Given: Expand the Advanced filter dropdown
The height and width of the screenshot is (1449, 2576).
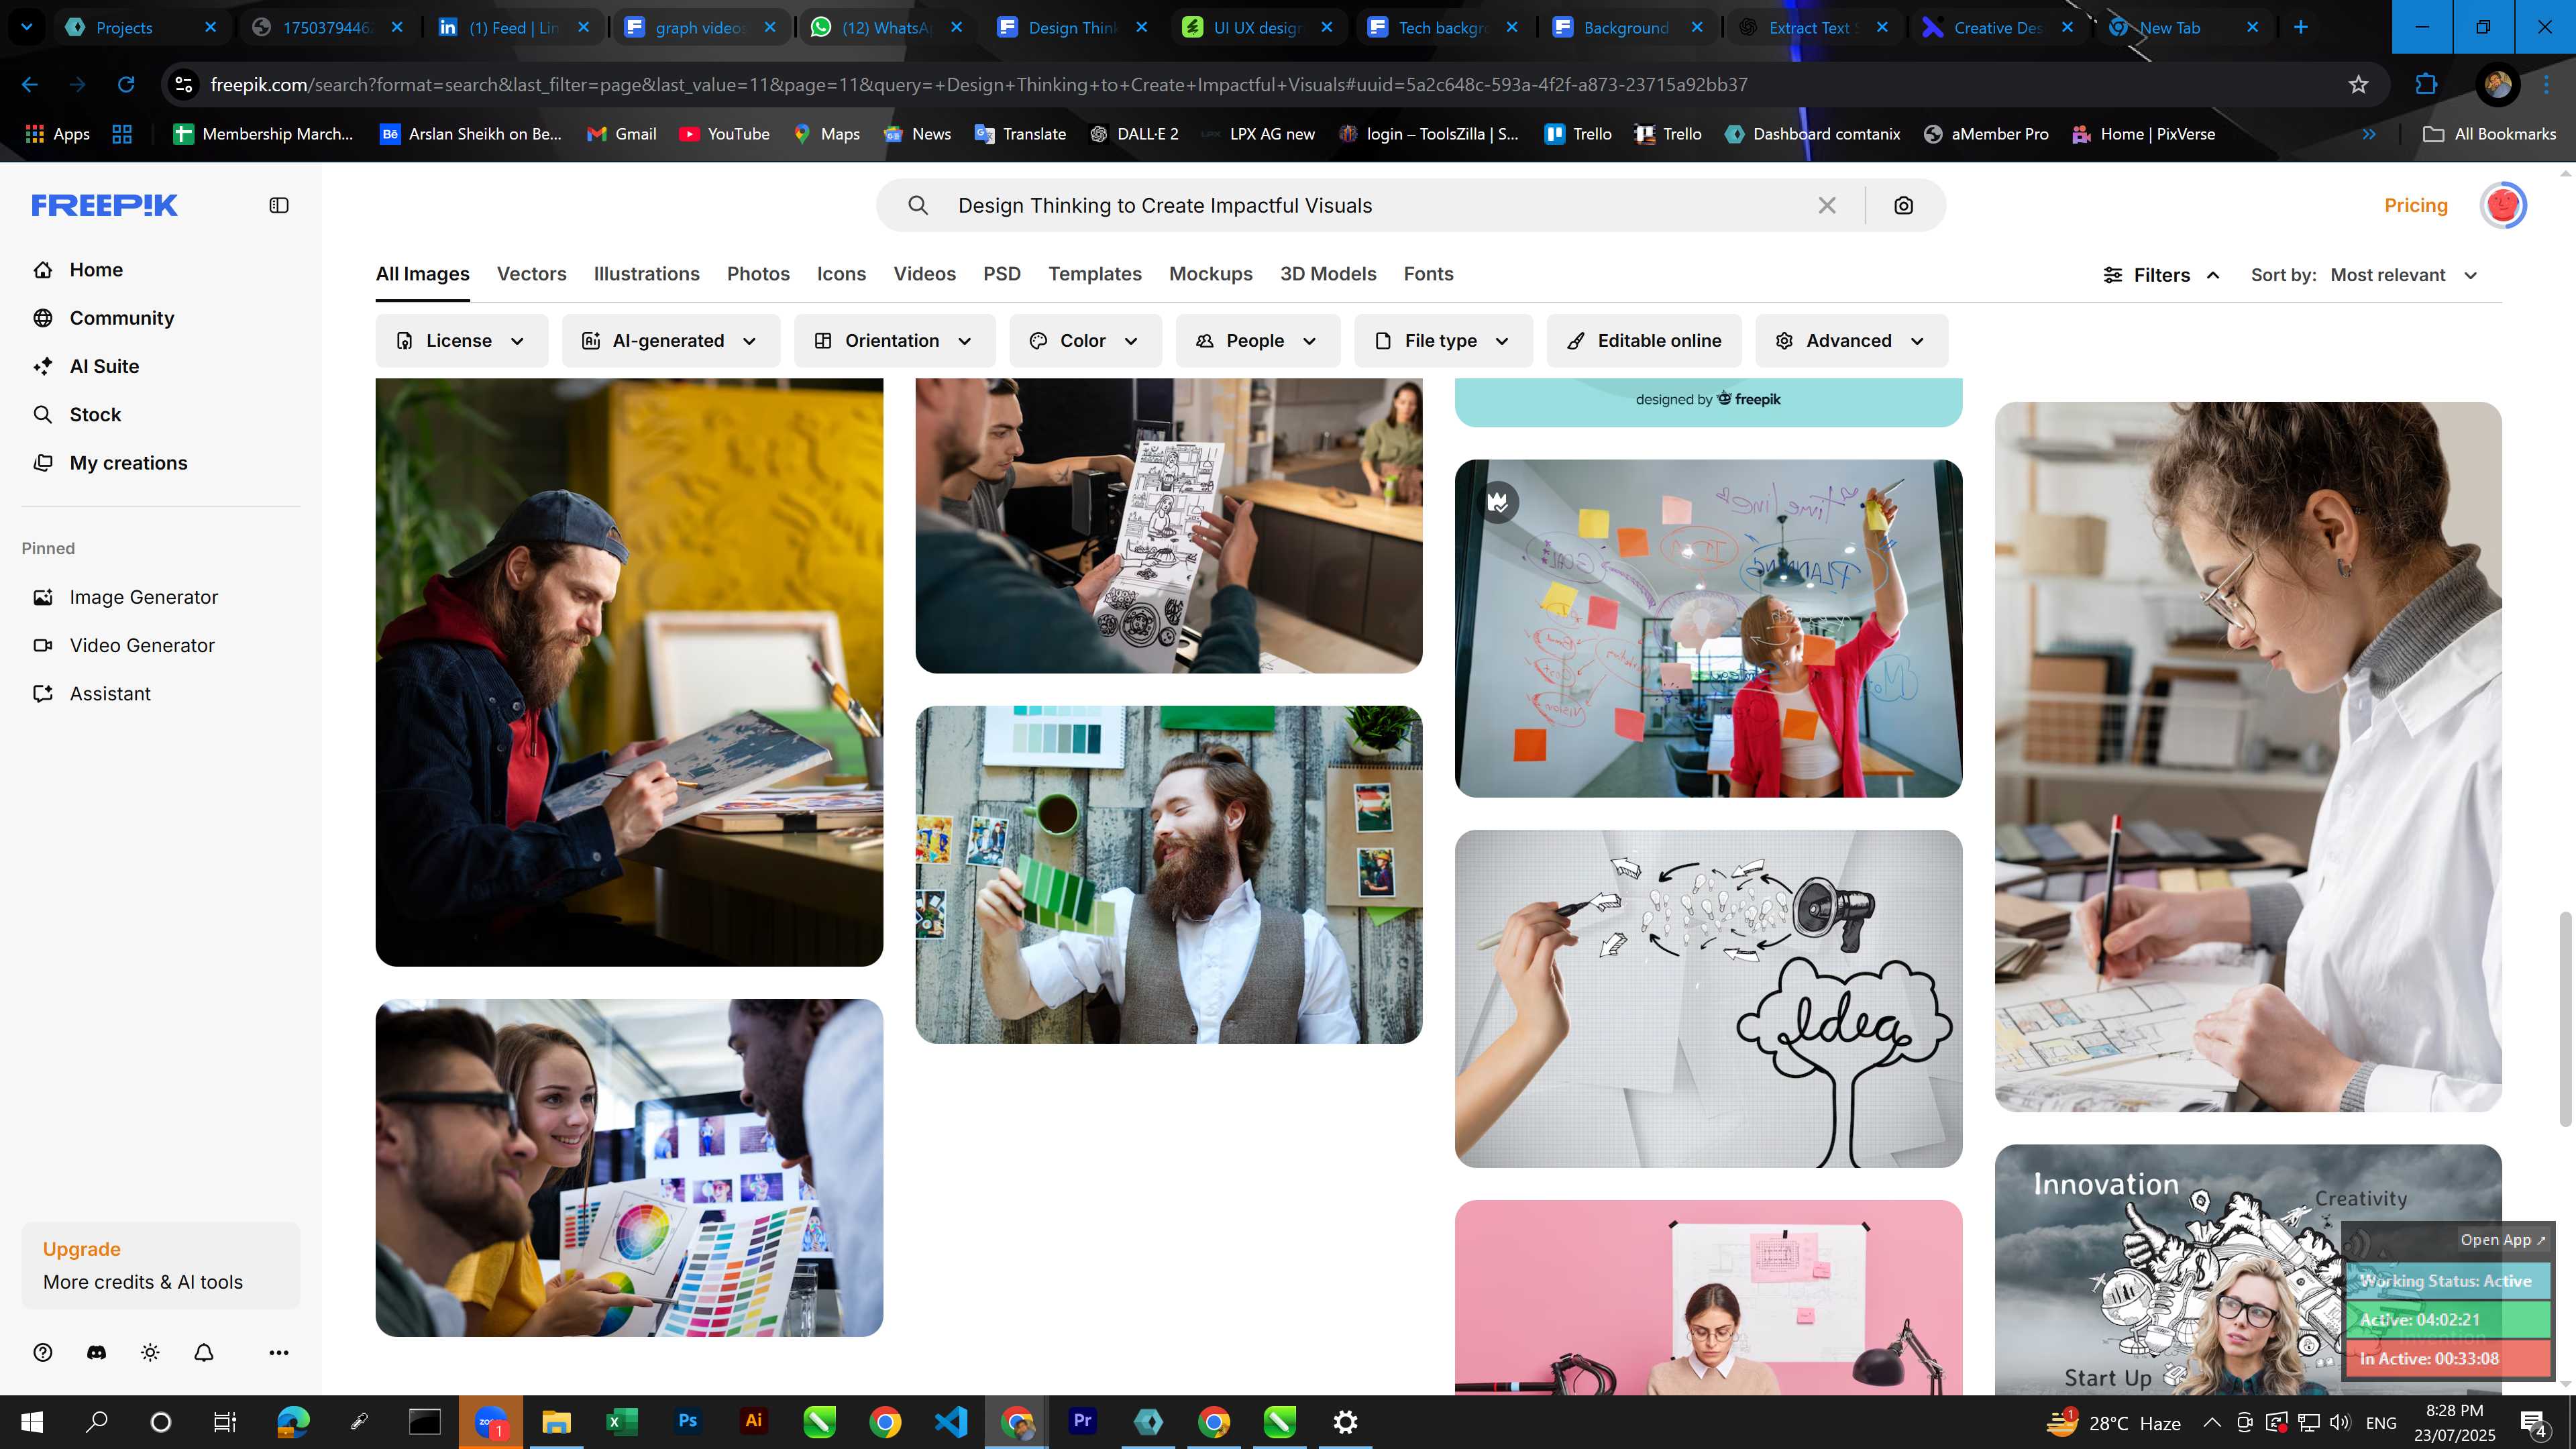Looking at the screenshot, I should 1851,341.
